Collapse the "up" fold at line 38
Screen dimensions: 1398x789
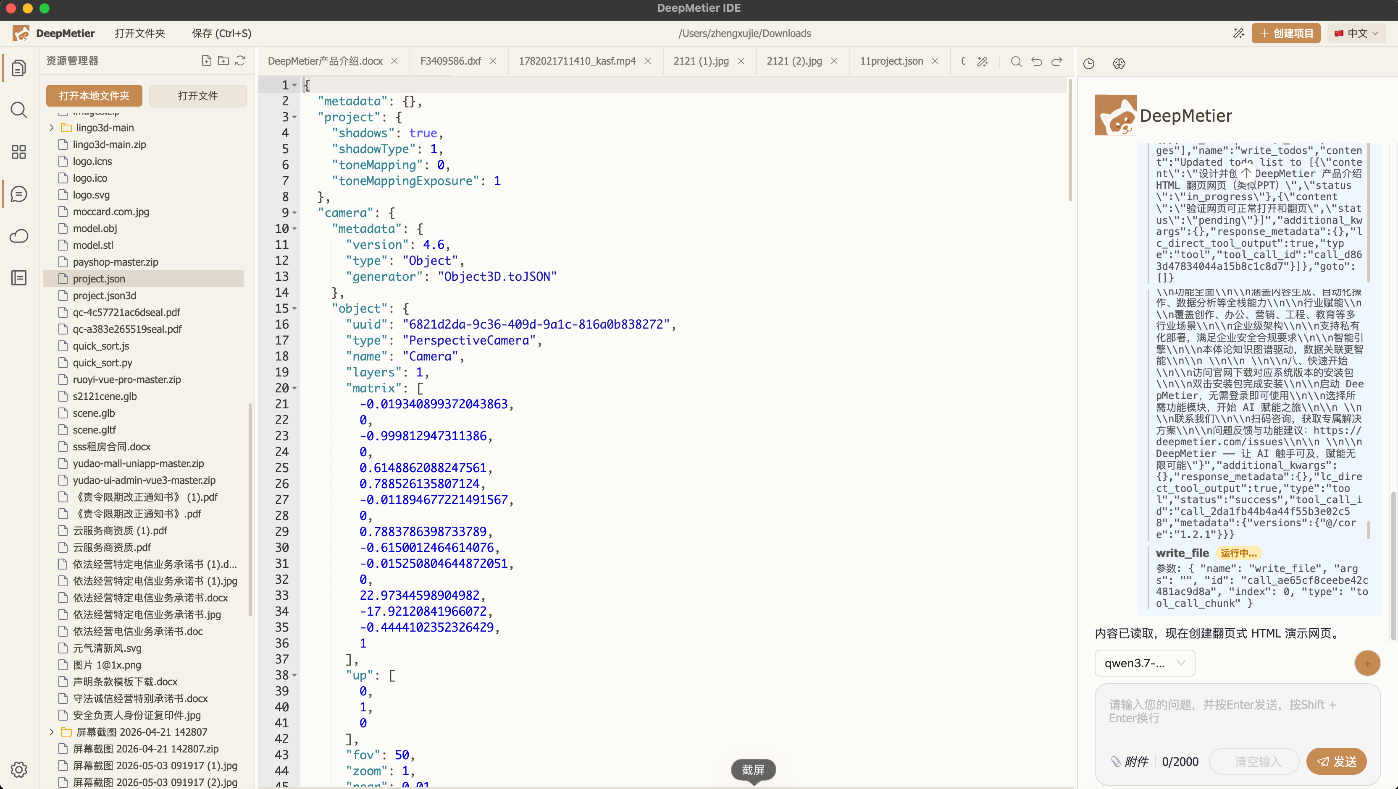(x=295, y=675)
